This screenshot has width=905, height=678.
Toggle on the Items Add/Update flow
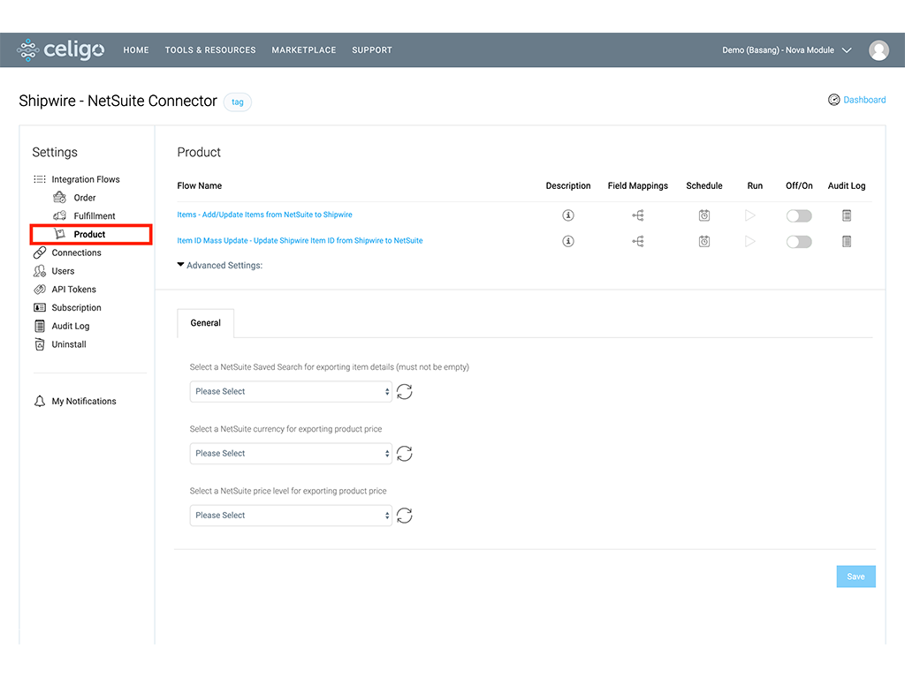[799, 215]
